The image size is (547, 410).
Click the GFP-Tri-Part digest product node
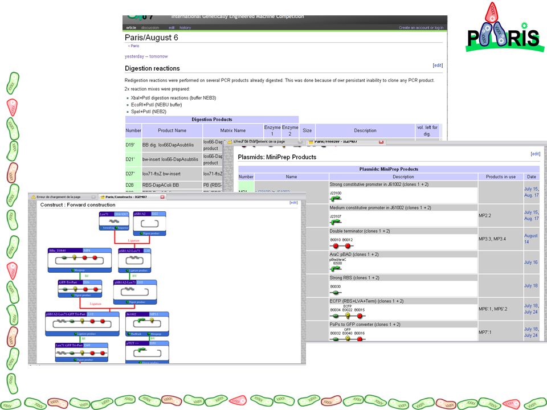coord(80,289)
